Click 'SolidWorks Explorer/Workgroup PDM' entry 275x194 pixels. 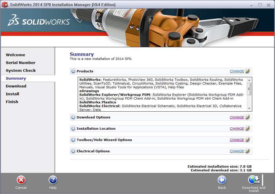tap(115, 95)
